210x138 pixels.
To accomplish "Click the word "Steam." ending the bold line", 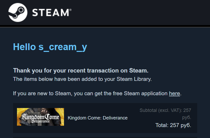I will click(139, 70).
